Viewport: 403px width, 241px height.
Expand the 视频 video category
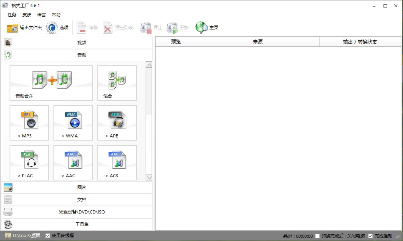(x=77, y=43)
